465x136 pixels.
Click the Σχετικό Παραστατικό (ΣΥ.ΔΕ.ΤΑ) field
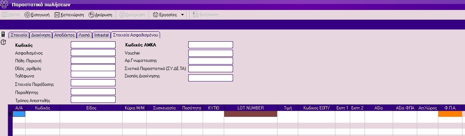[210, 69]
